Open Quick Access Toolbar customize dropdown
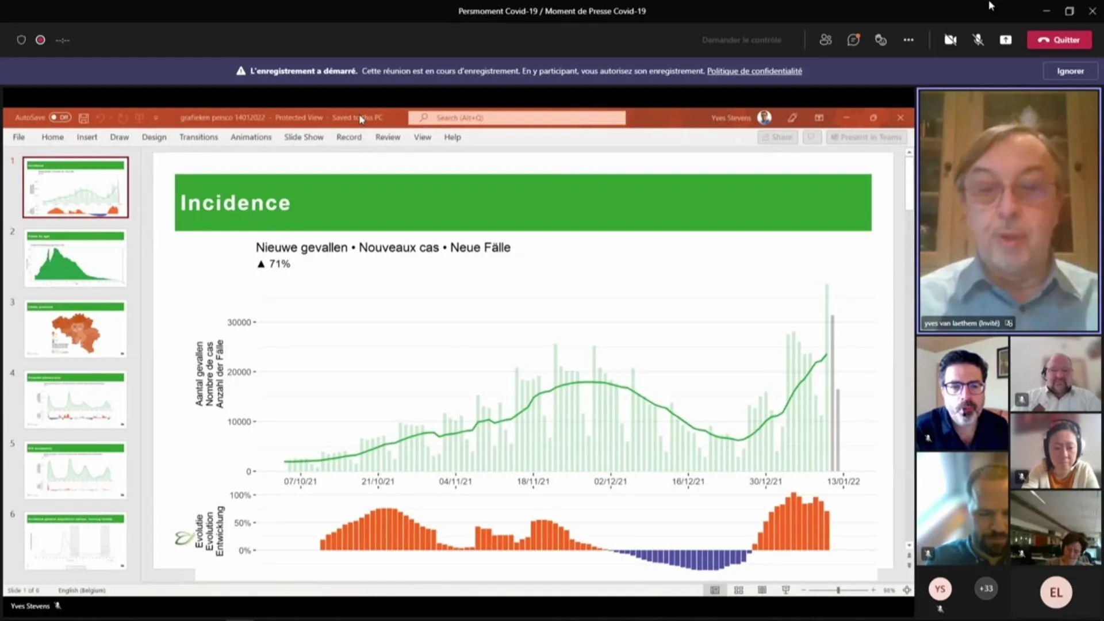1104x621 pixels. tap(156, 118)
